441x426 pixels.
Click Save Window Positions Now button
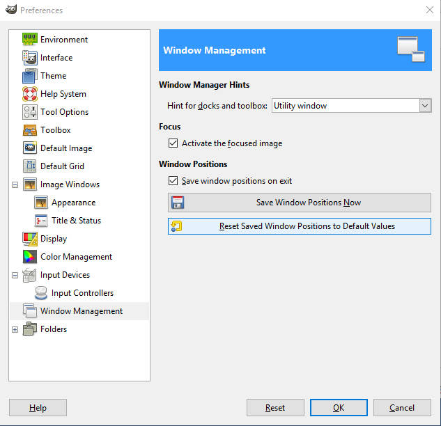coord(300,203)
